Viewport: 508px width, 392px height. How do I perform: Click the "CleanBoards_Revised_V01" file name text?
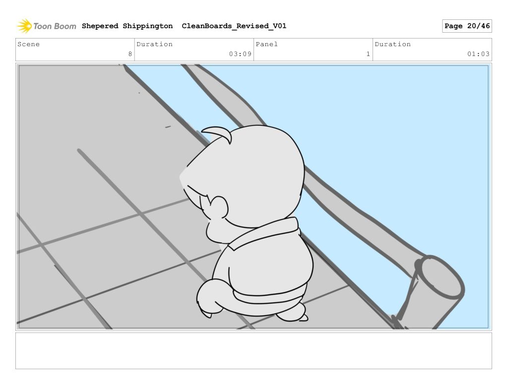(x=234, y=26)
